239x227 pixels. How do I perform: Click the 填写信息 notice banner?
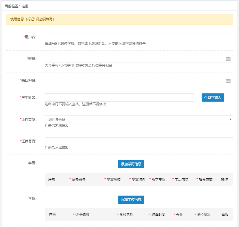point(119,19)
